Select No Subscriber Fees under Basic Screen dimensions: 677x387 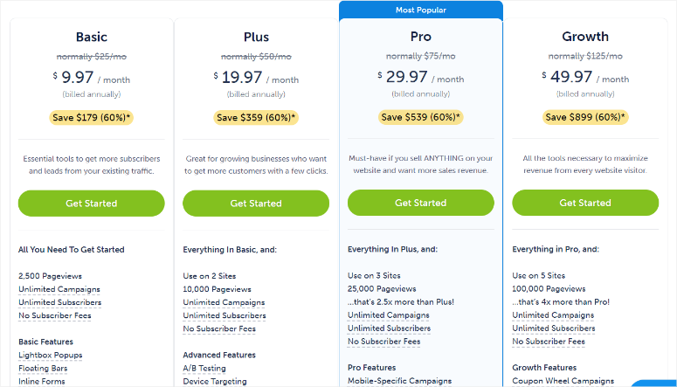(55, 315)
